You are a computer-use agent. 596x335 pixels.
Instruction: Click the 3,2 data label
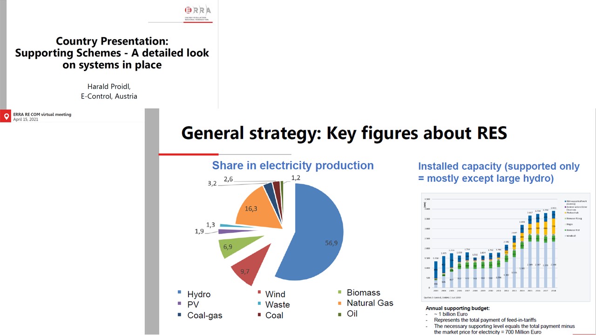tap(212, 183)
